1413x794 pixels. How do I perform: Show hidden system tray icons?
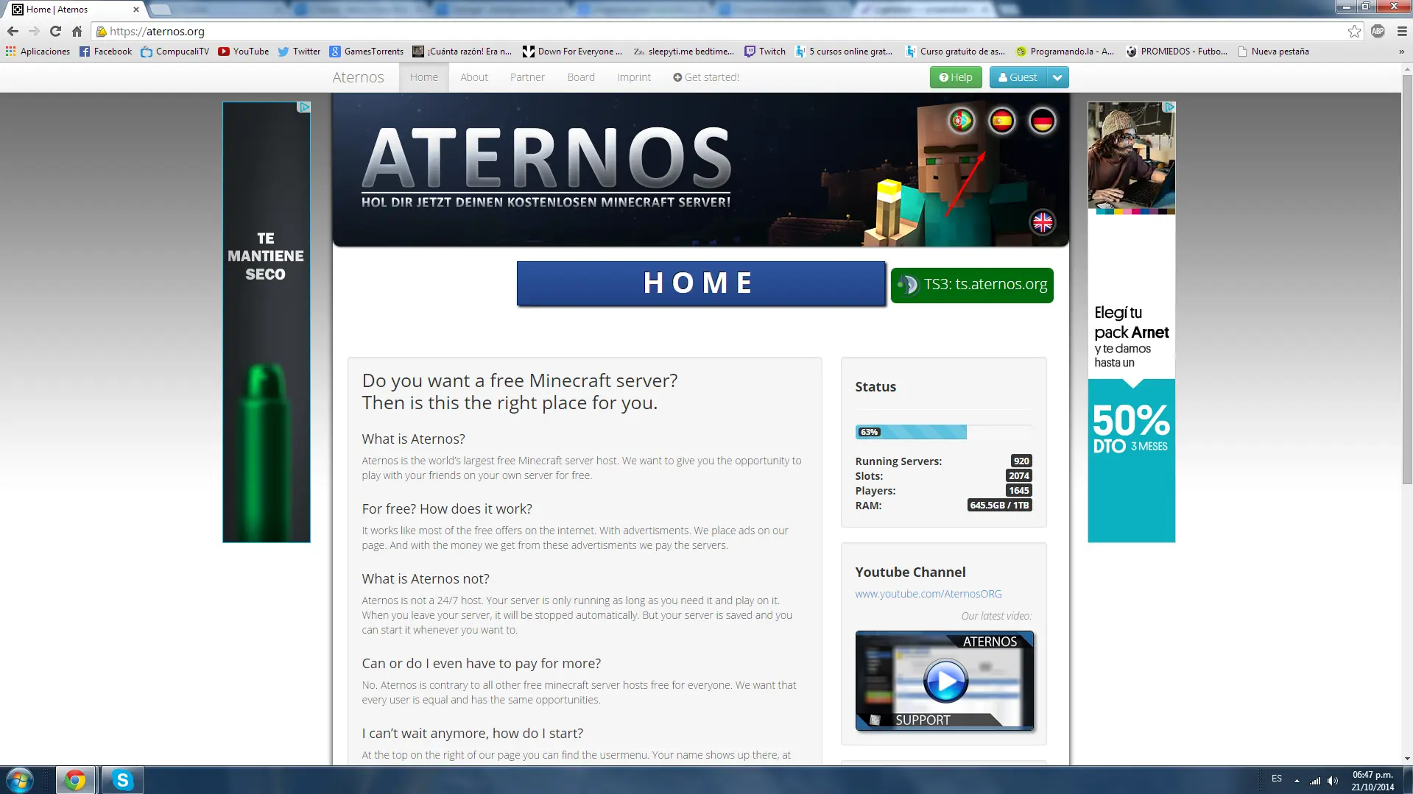(x=1297, y=780)
